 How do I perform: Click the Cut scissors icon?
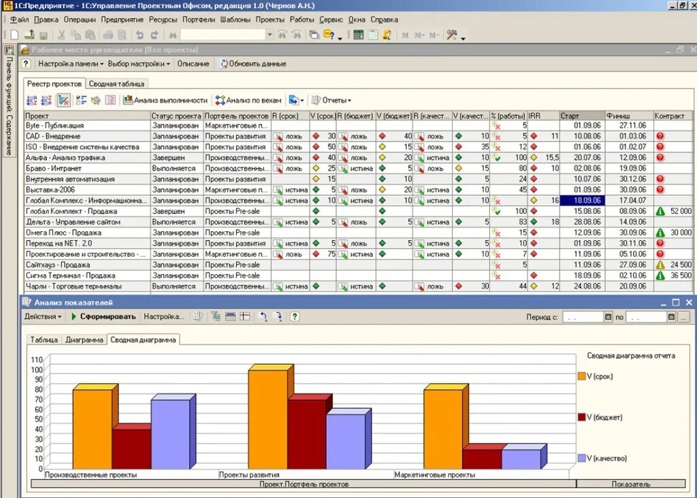point(61,35)
